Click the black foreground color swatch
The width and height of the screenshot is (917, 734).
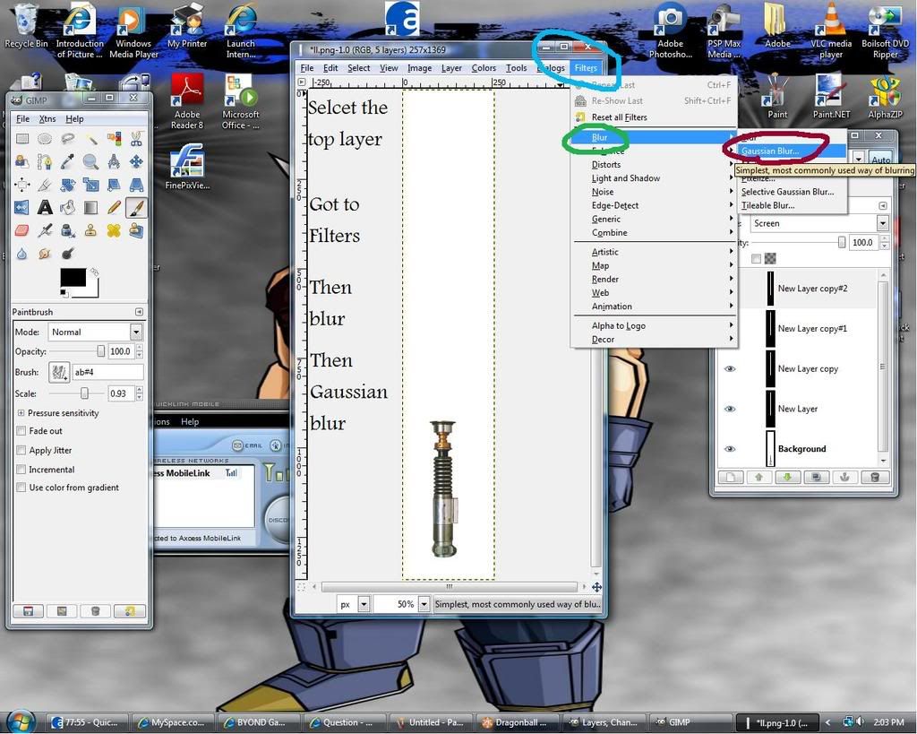pos(73,278)
